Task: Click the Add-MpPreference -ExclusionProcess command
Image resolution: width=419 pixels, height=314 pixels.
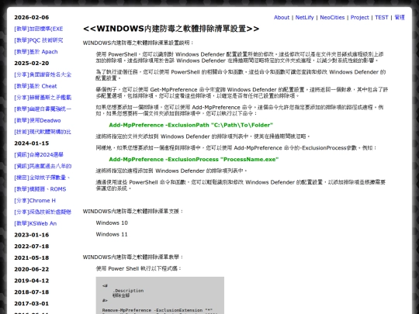Action: 194,160
